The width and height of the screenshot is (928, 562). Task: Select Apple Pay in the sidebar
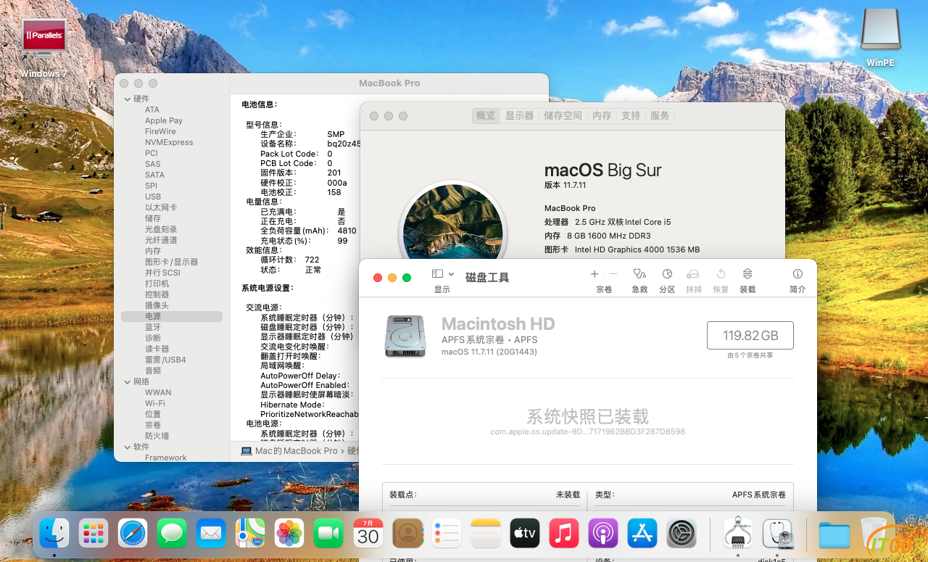tap(164, 121)
